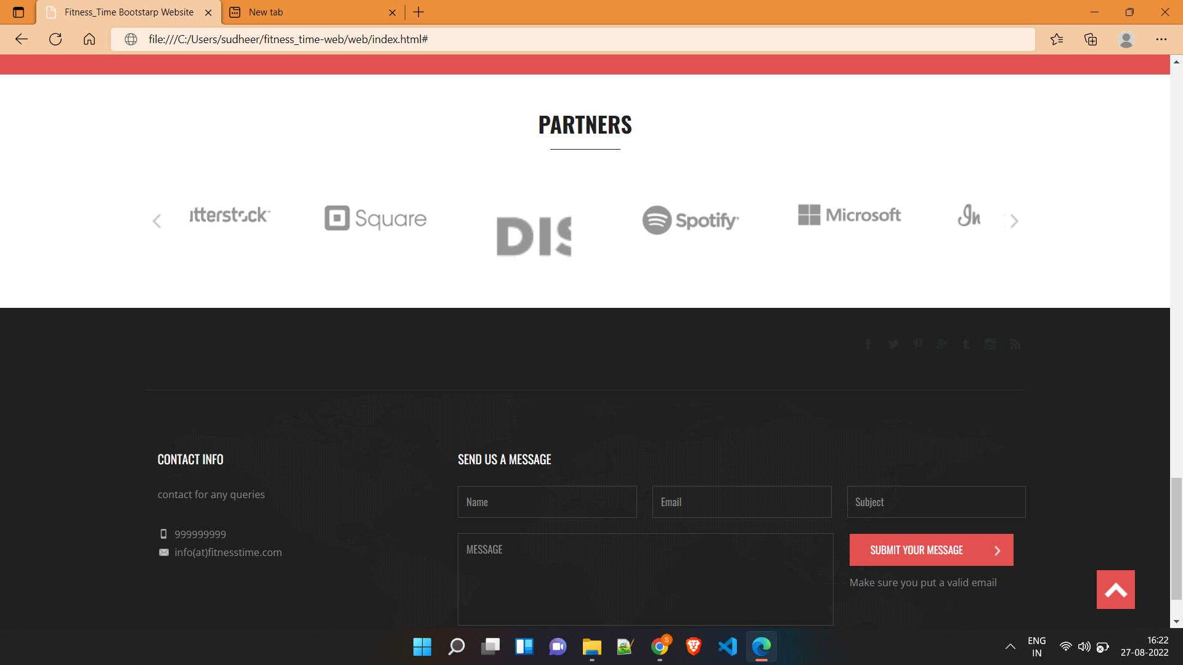Viewport: 1183px width, 665px height.
Task: Click the scroll-to-top red arrow button
Action: pos(1115,589)
